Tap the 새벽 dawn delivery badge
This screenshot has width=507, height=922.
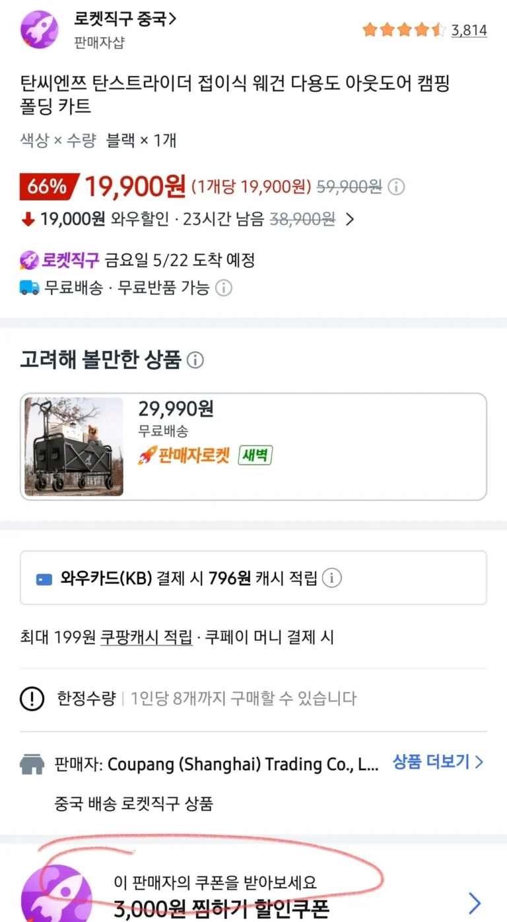[x=255, y=455]
